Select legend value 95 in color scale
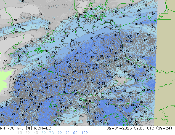Screen dimensions: 175x135 tap(67, 133)
